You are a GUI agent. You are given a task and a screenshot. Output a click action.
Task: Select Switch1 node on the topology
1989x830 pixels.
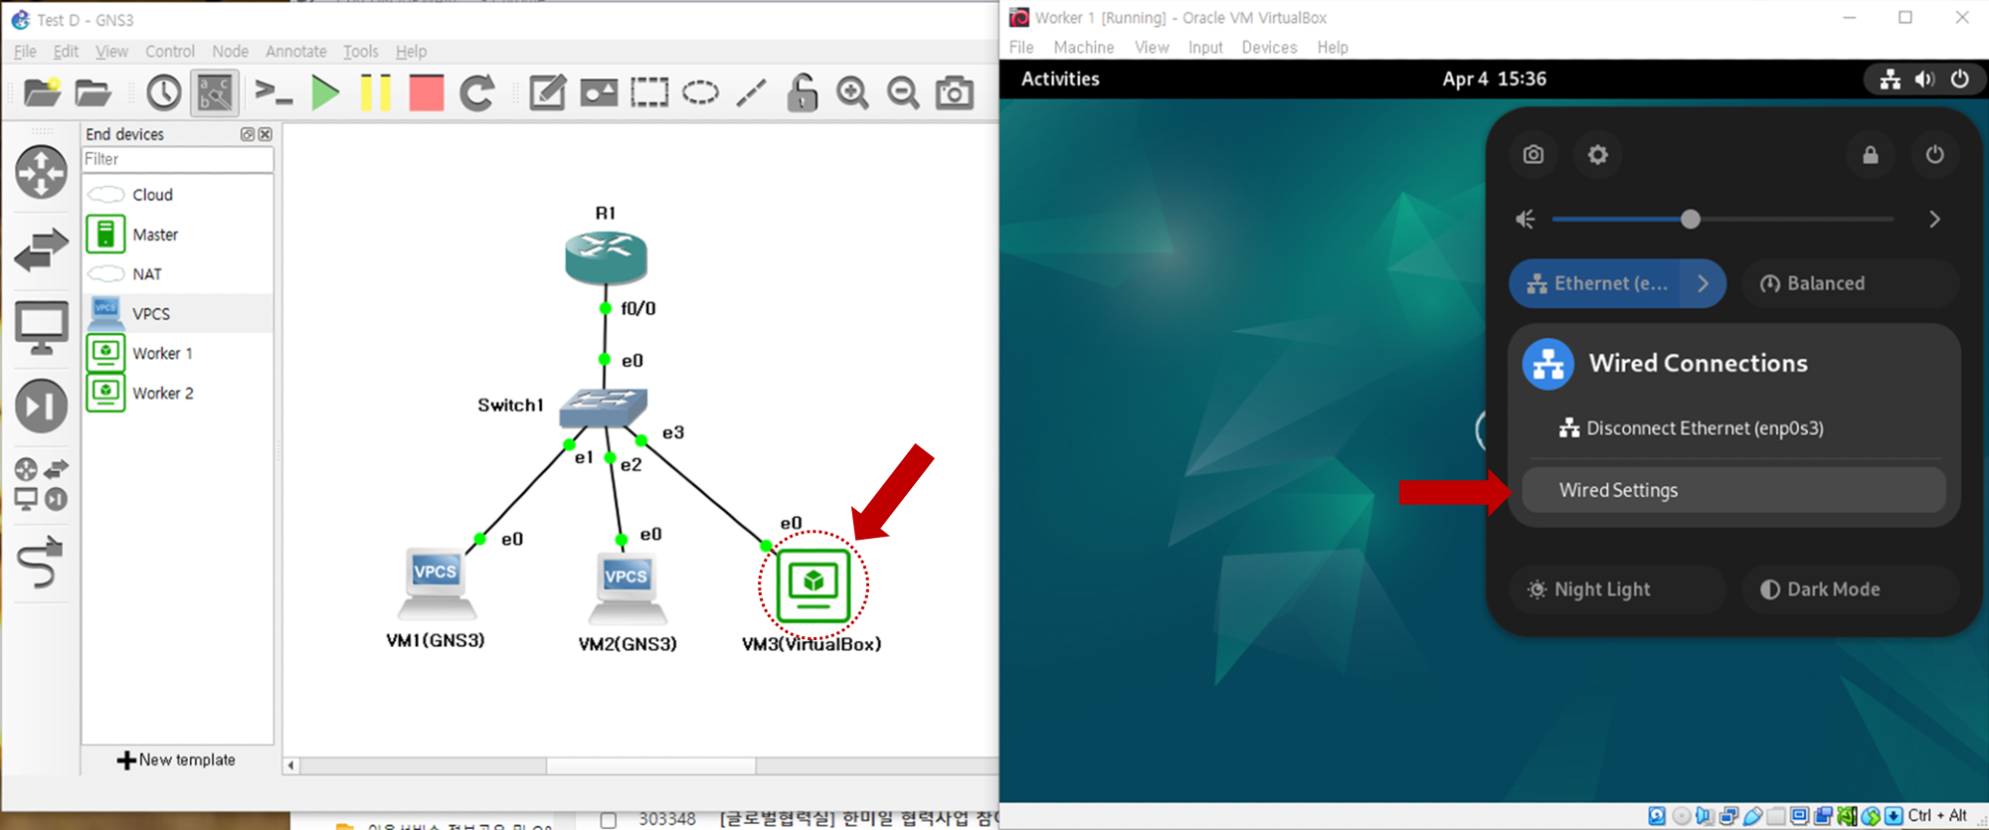click(x=604, y=408)
